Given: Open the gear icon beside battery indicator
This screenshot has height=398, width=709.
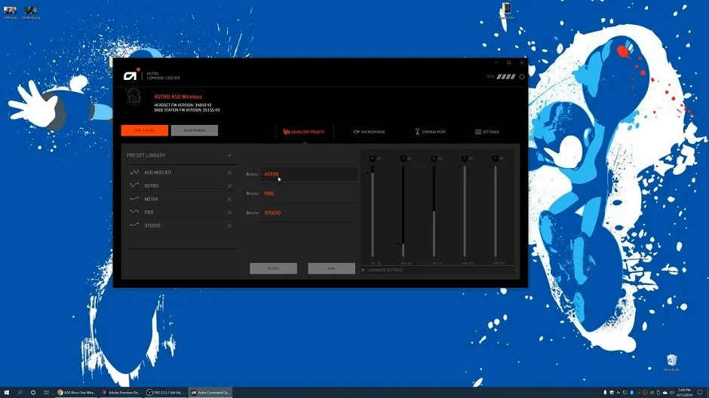Looking at the screenshot, I should coord(522,77).
